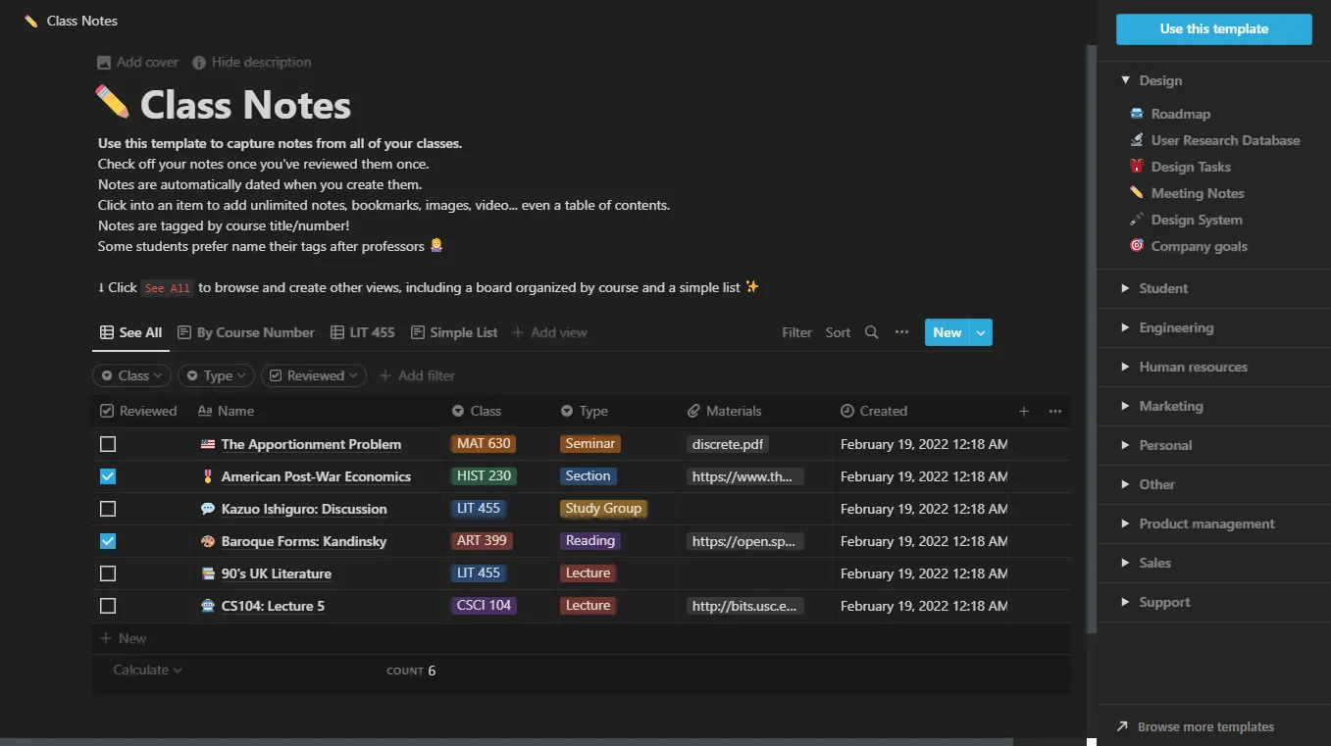Click the Design Tasks icon
This screenshot has height=746, width=1331.
(x=1137, y=167)
